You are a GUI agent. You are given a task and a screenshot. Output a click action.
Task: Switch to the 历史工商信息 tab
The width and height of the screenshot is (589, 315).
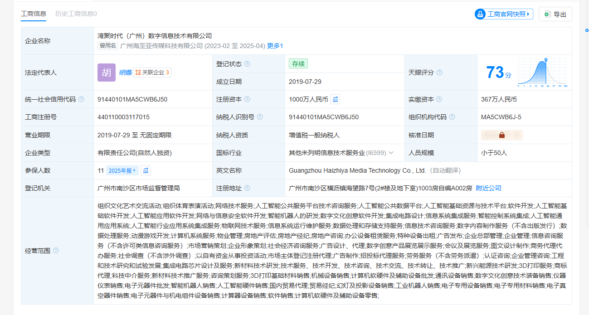coord(76,14)
